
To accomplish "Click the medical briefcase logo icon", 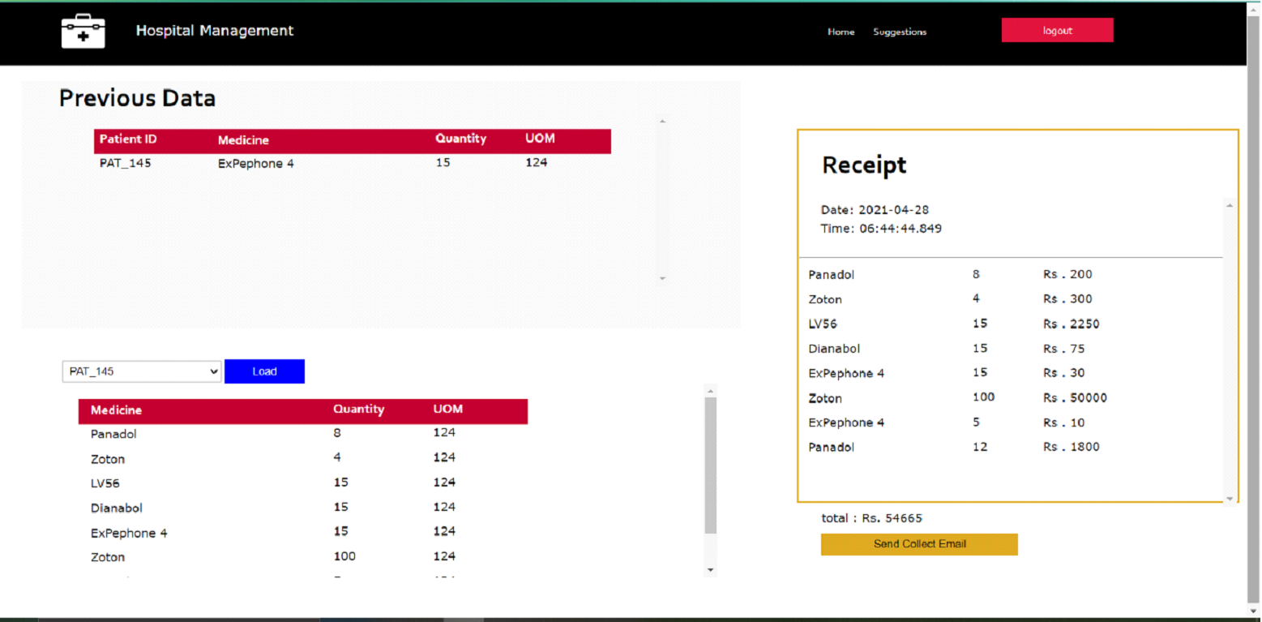I will pos(82,31).
